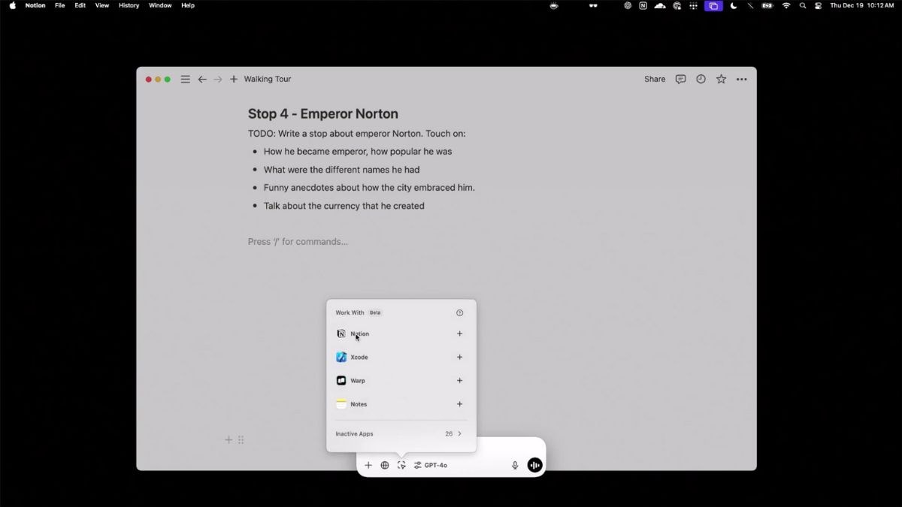
Task: Select the Notes app icon
Action: 341,404
